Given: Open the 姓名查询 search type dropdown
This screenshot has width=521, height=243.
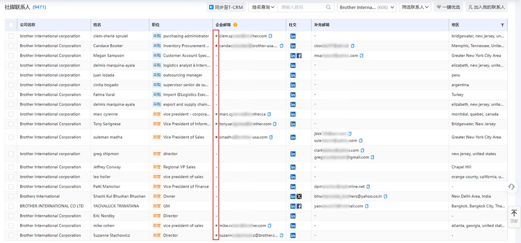Looking at the screenshot, I should click(263, 7).
